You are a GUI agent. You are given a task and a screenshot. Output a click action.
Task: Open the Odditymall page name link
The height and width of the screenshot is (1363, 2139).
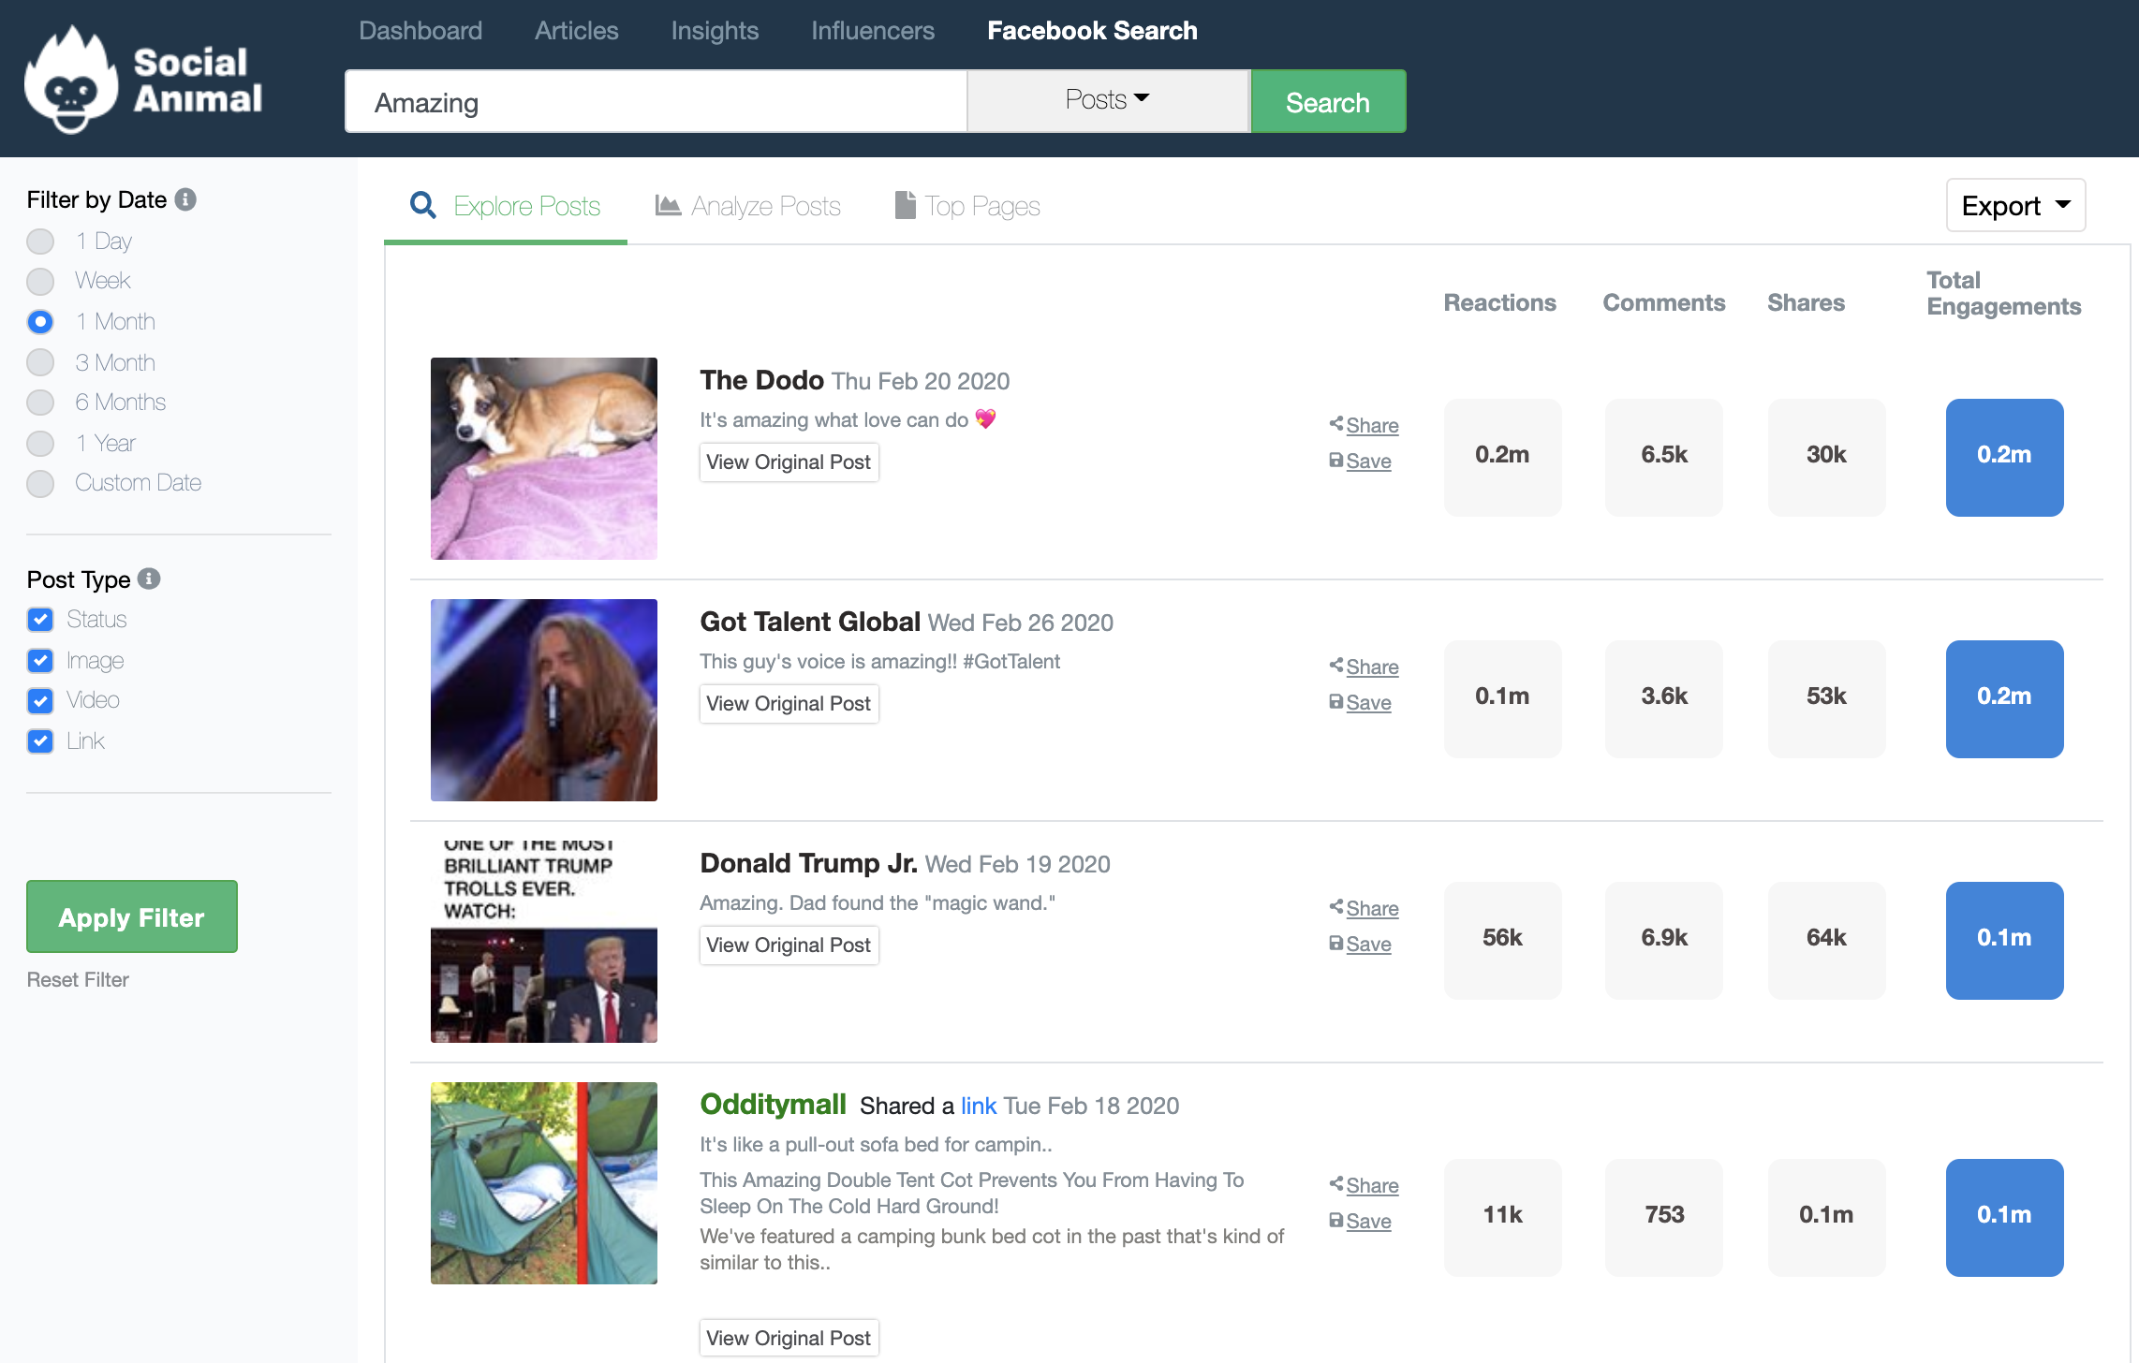[773, 1104]
